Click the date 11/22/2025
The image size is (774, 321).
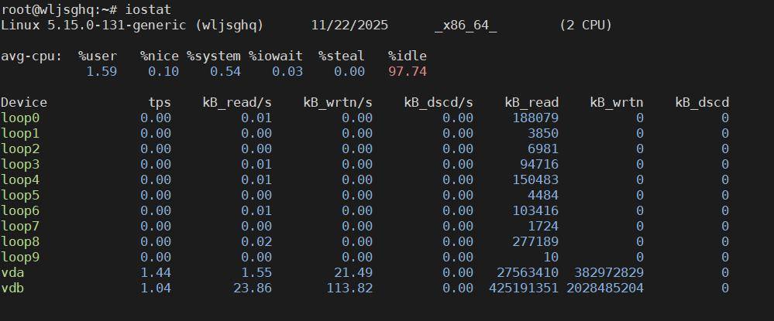pyautogui.click(x=349, y=26)
